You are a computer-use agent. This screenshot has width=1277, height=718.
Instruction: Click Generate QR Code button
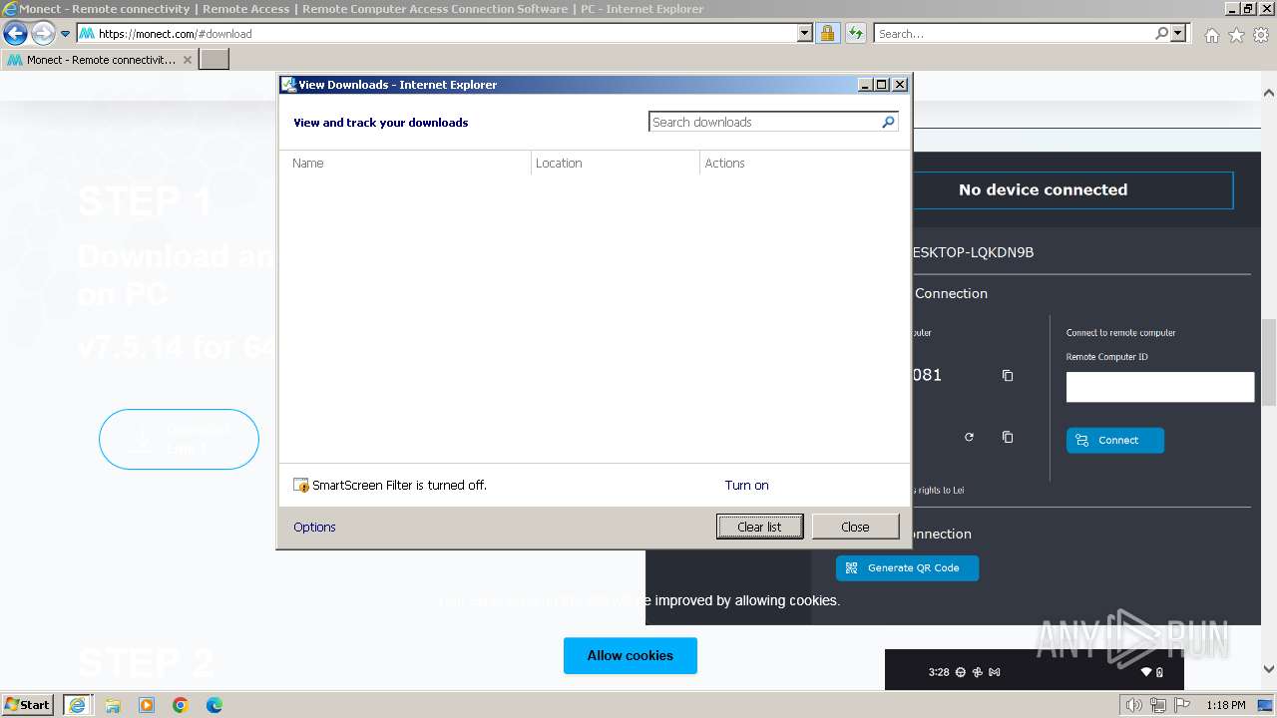[907, 567]
